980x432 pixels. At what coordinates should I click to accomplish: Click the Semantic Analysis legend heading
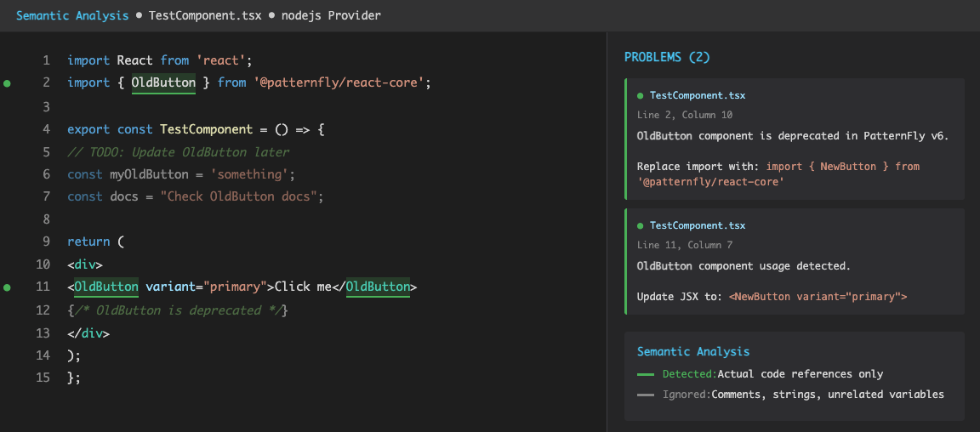coord(693,351)
